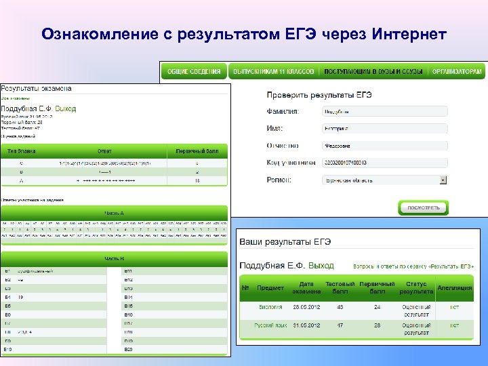The height and width of the screenshot is (366, 488).
Task: Click the Дата экзамена column header
Action: click(306, 288)
